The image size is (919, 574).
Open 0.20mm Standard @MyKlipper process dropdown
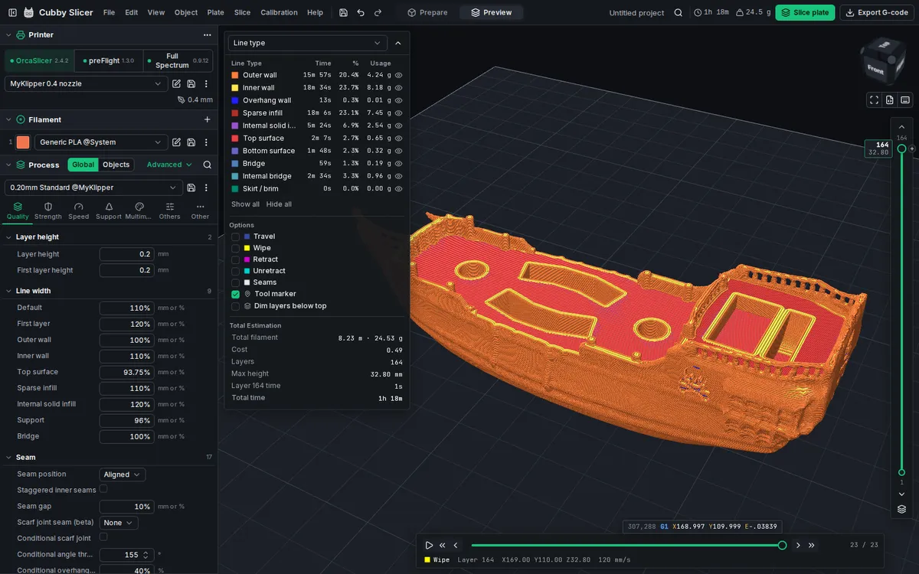93,188
